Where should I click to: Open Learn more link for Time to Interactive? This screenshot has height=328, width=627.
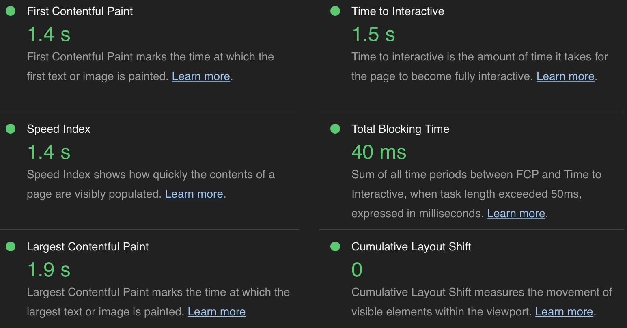565,76
